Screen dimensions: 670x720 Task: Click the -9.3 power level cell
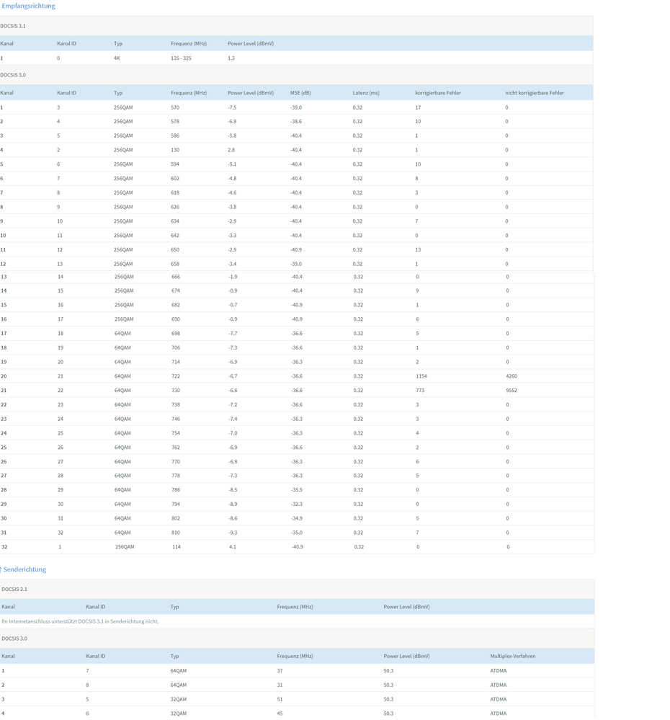[233, 533]
